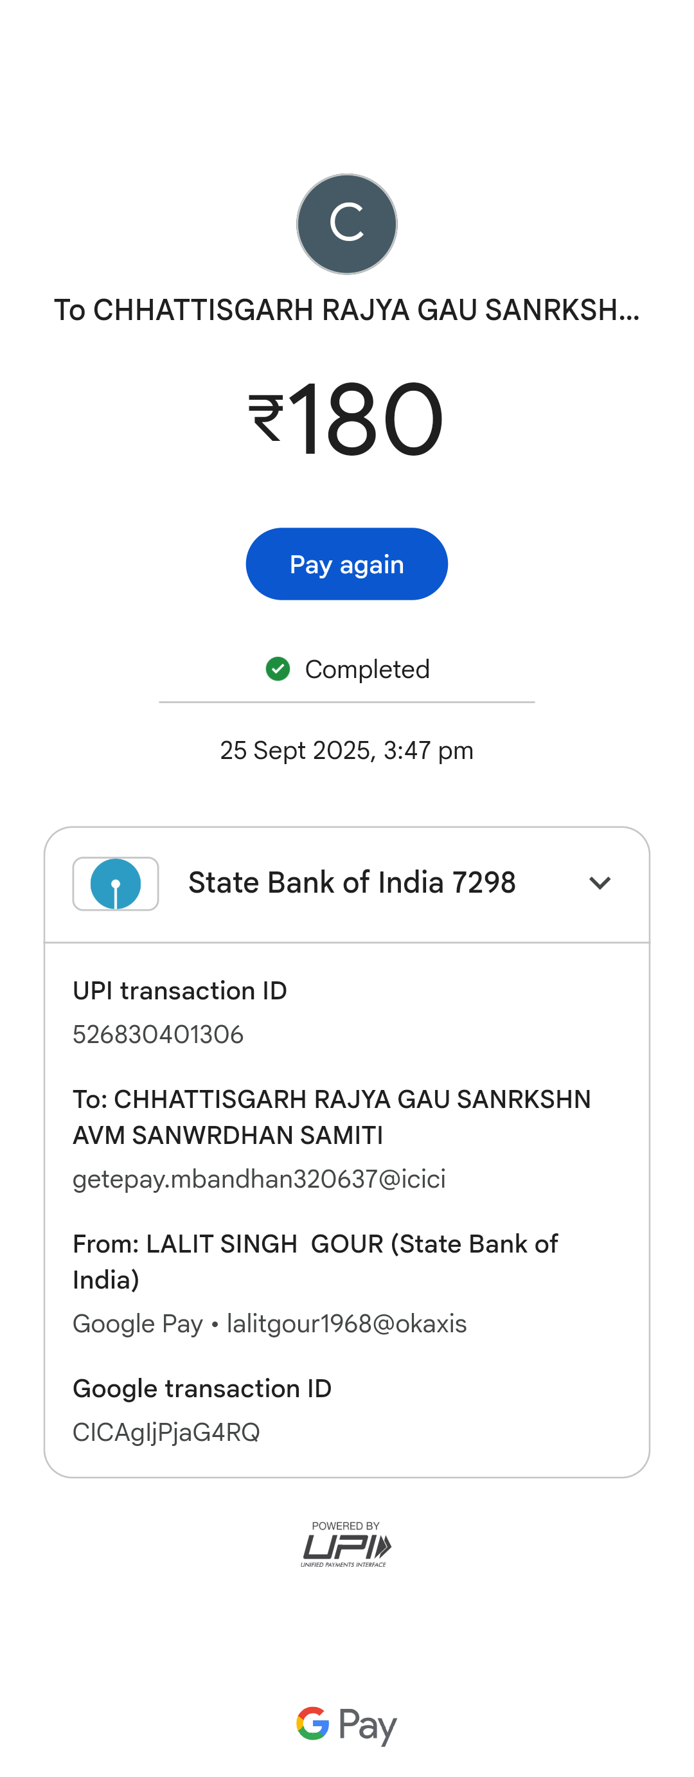Viewport: 694px width, 1777px height.
Task: Click the 180 payment amount
Action: click(366, 419)
